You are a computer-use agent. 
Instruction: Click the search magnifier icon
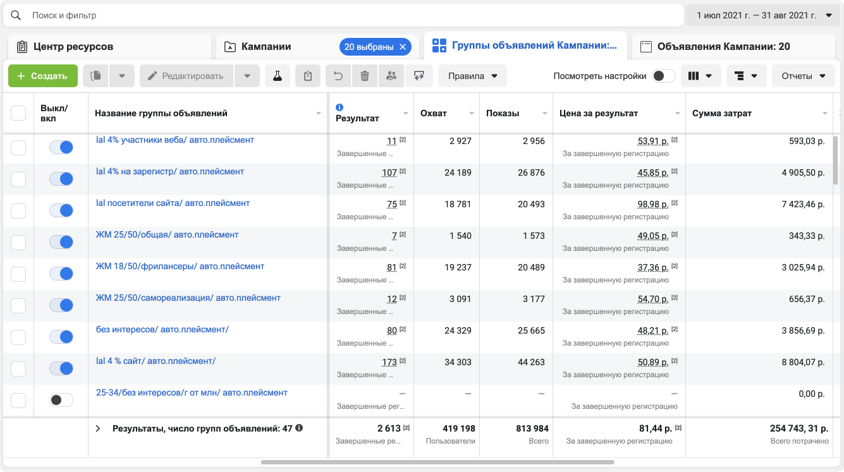[x=16, y=15]
